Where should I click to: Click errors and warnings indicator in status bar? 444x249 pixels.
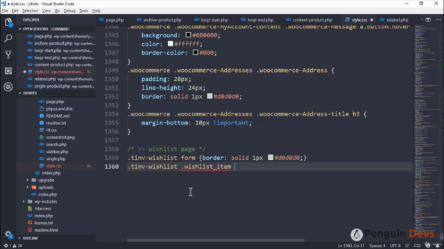(x=13, y=246)
